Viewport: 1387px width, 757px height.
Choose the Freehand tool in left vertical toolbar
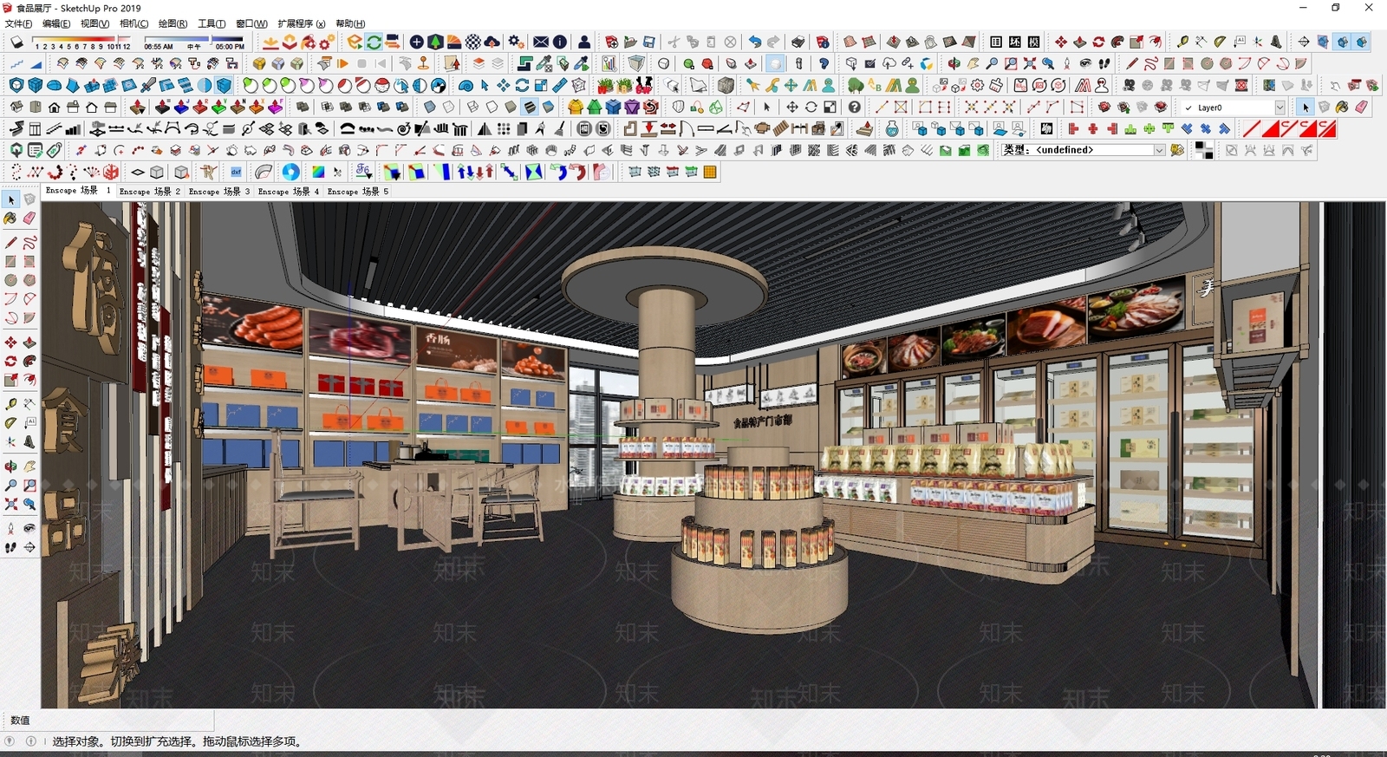[x=29, y=242]
